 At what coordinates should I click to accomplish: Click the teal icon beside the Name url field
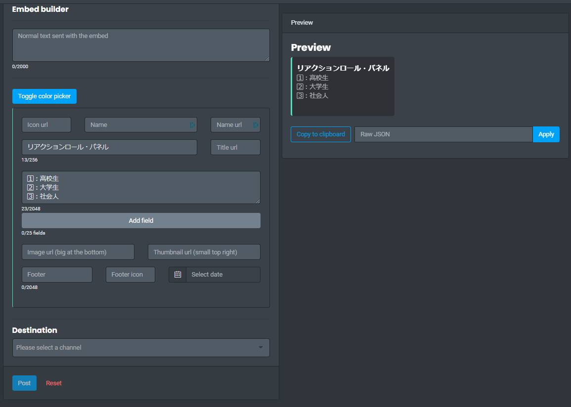[x=256, y=124]
